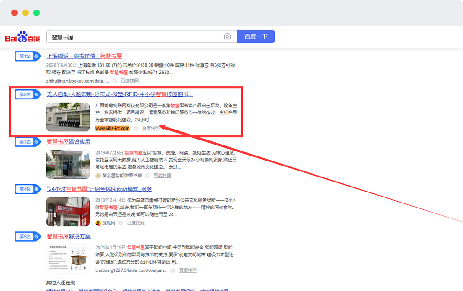Open 百度快照 for the 黄金屋 result

162,176
